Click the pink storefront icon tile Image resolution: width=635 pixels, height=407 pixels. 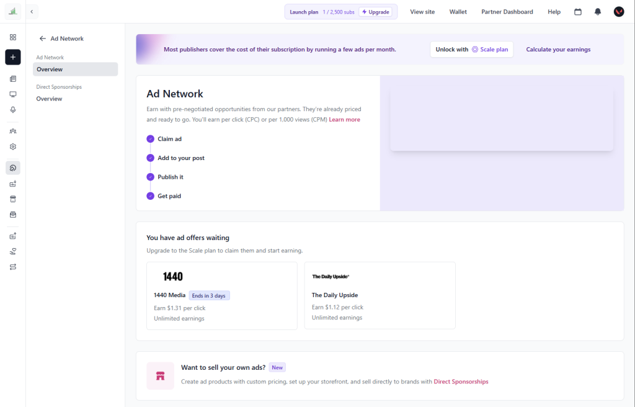point(161,376)
